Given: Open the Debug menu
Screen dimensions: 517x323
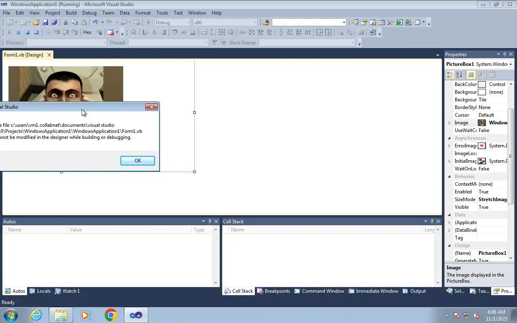Looking at the screenshot, I should [89, 13].
